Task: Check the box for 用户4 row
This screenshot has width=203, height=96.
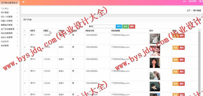Action: (25, 71)
